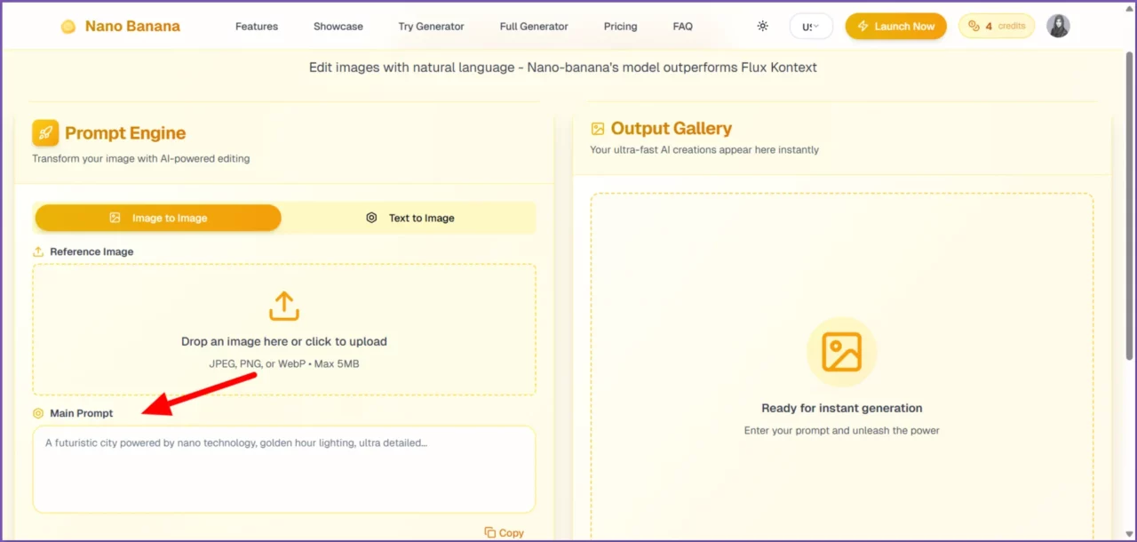Navigate to Full Generator
Viewport: 1137px width, 542px height.
click(534, 27)
